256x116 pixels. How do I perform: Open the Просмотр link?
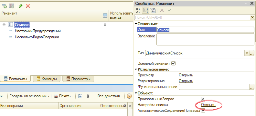[x=186, y=75]
